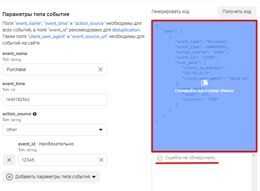Expand Добавить параметры типа события menu
Screen dimensions: 260x191
[51, 177]
